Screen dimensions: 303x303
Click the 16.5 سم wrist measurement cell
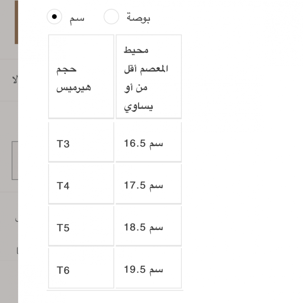click(148, 142)
